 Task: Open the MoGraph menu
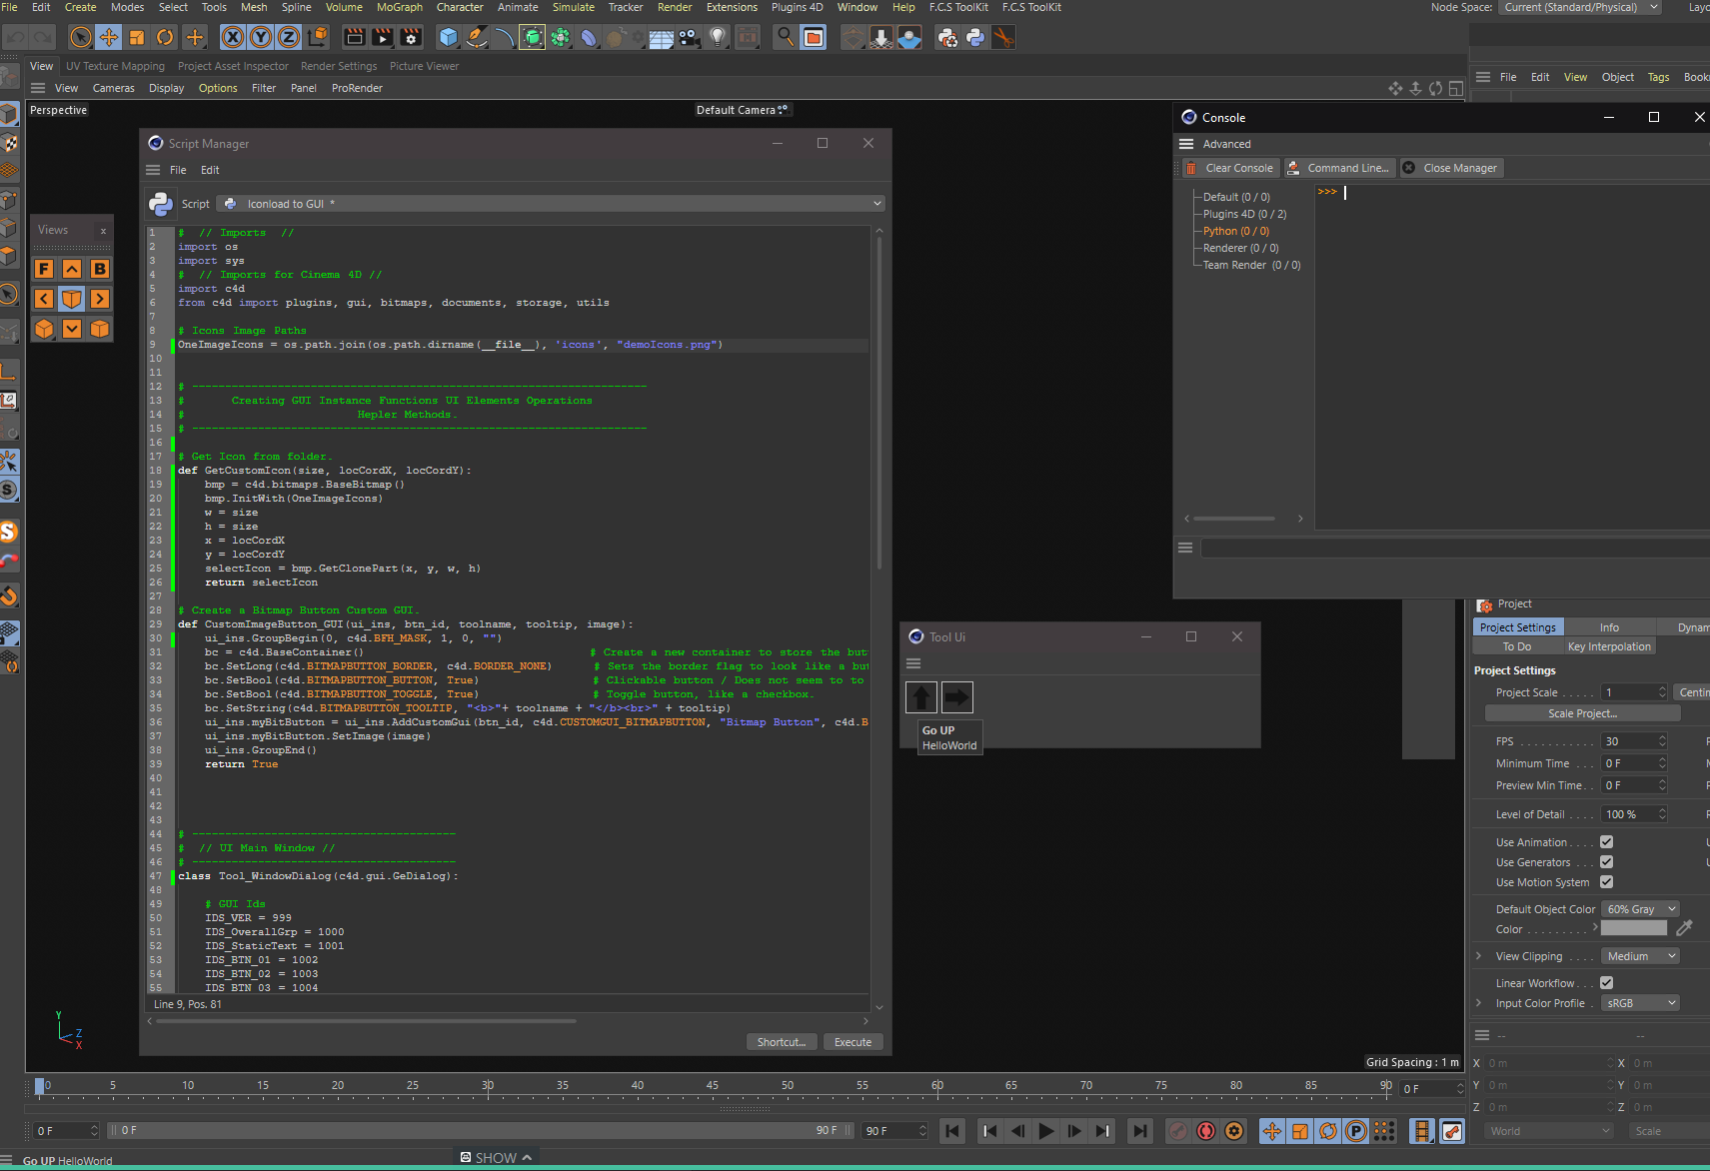(x=400, y=7)
